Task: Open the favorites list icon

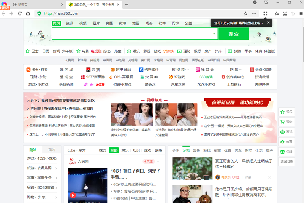Action: coord(277,13)
